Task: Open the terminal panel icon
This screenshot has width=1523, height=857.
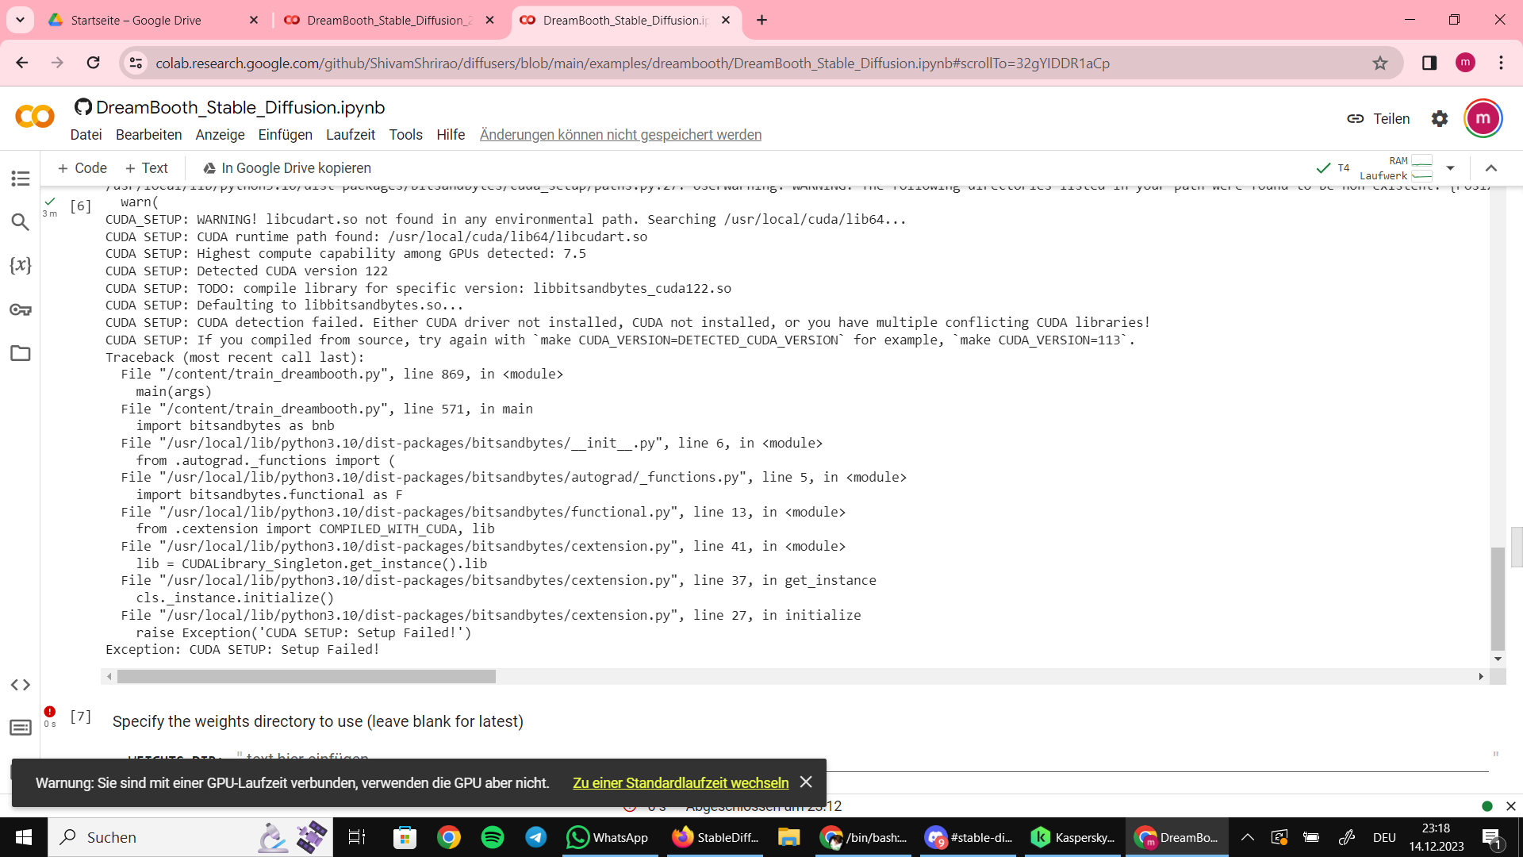Action: coord(21,728)
